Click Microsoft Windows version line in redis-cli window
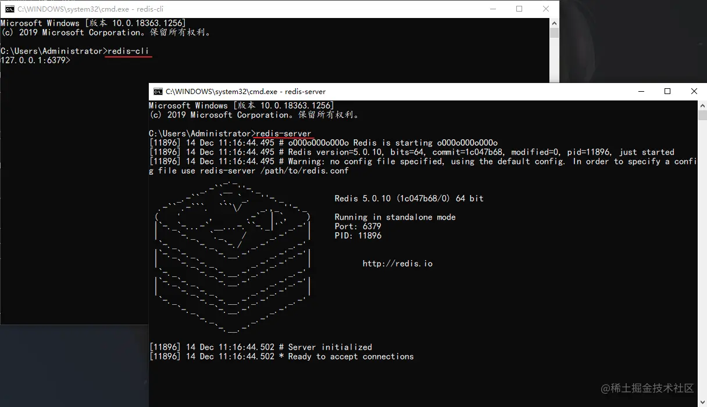 (x=93, y=23)
